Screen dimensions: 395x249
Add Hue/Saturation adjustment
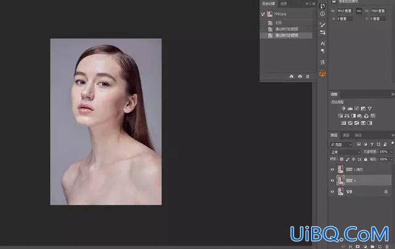(340, 116)
